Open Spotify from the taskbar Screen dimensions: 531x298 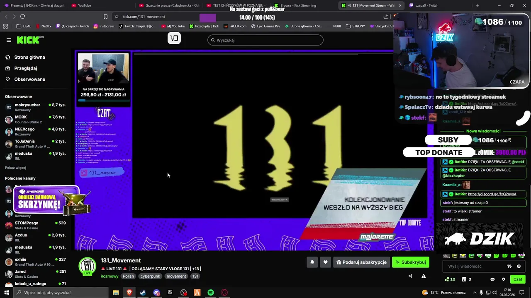tap(211, 293)
